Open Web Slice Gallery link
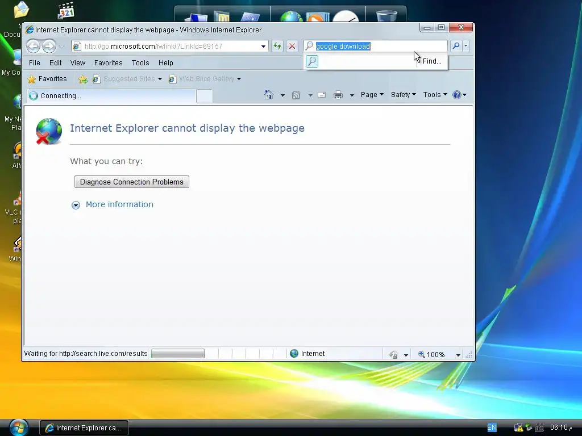The width and height of the screenshot is (582, 436). tap(202, 78)
